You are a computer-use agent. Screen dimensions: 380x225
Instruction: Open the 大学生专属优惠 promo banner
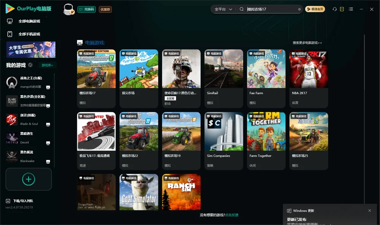pos(31,50)
